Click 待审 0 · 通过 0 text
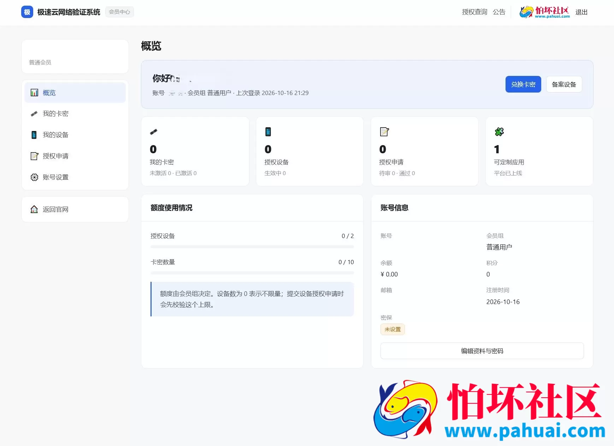The image size is (614, 446). pos(397,173)
